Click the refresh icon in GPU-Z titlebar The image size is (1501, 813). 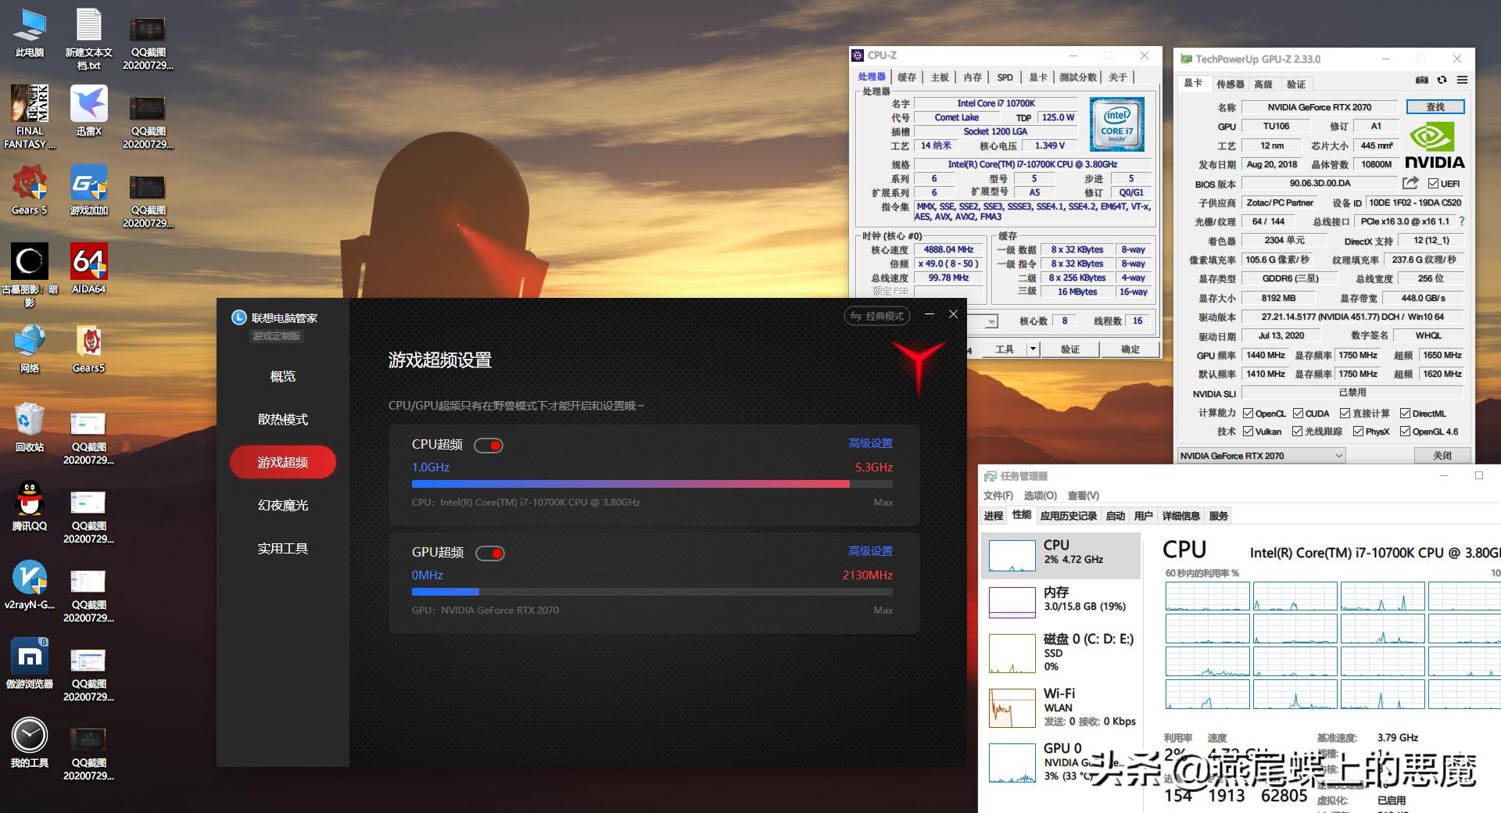coord(1441,81)
